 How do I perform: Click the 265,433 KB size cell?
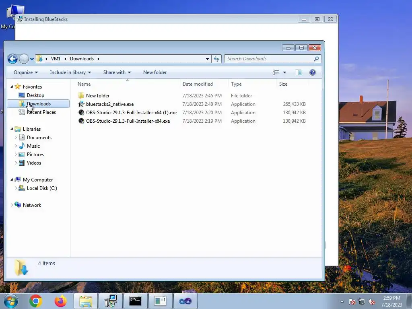coord(294,104)
